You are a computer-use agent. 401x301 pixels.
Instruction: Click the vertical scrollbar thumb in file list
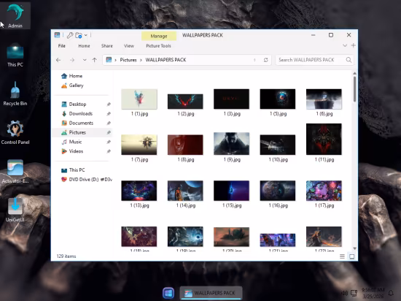[x=354, y=89]
